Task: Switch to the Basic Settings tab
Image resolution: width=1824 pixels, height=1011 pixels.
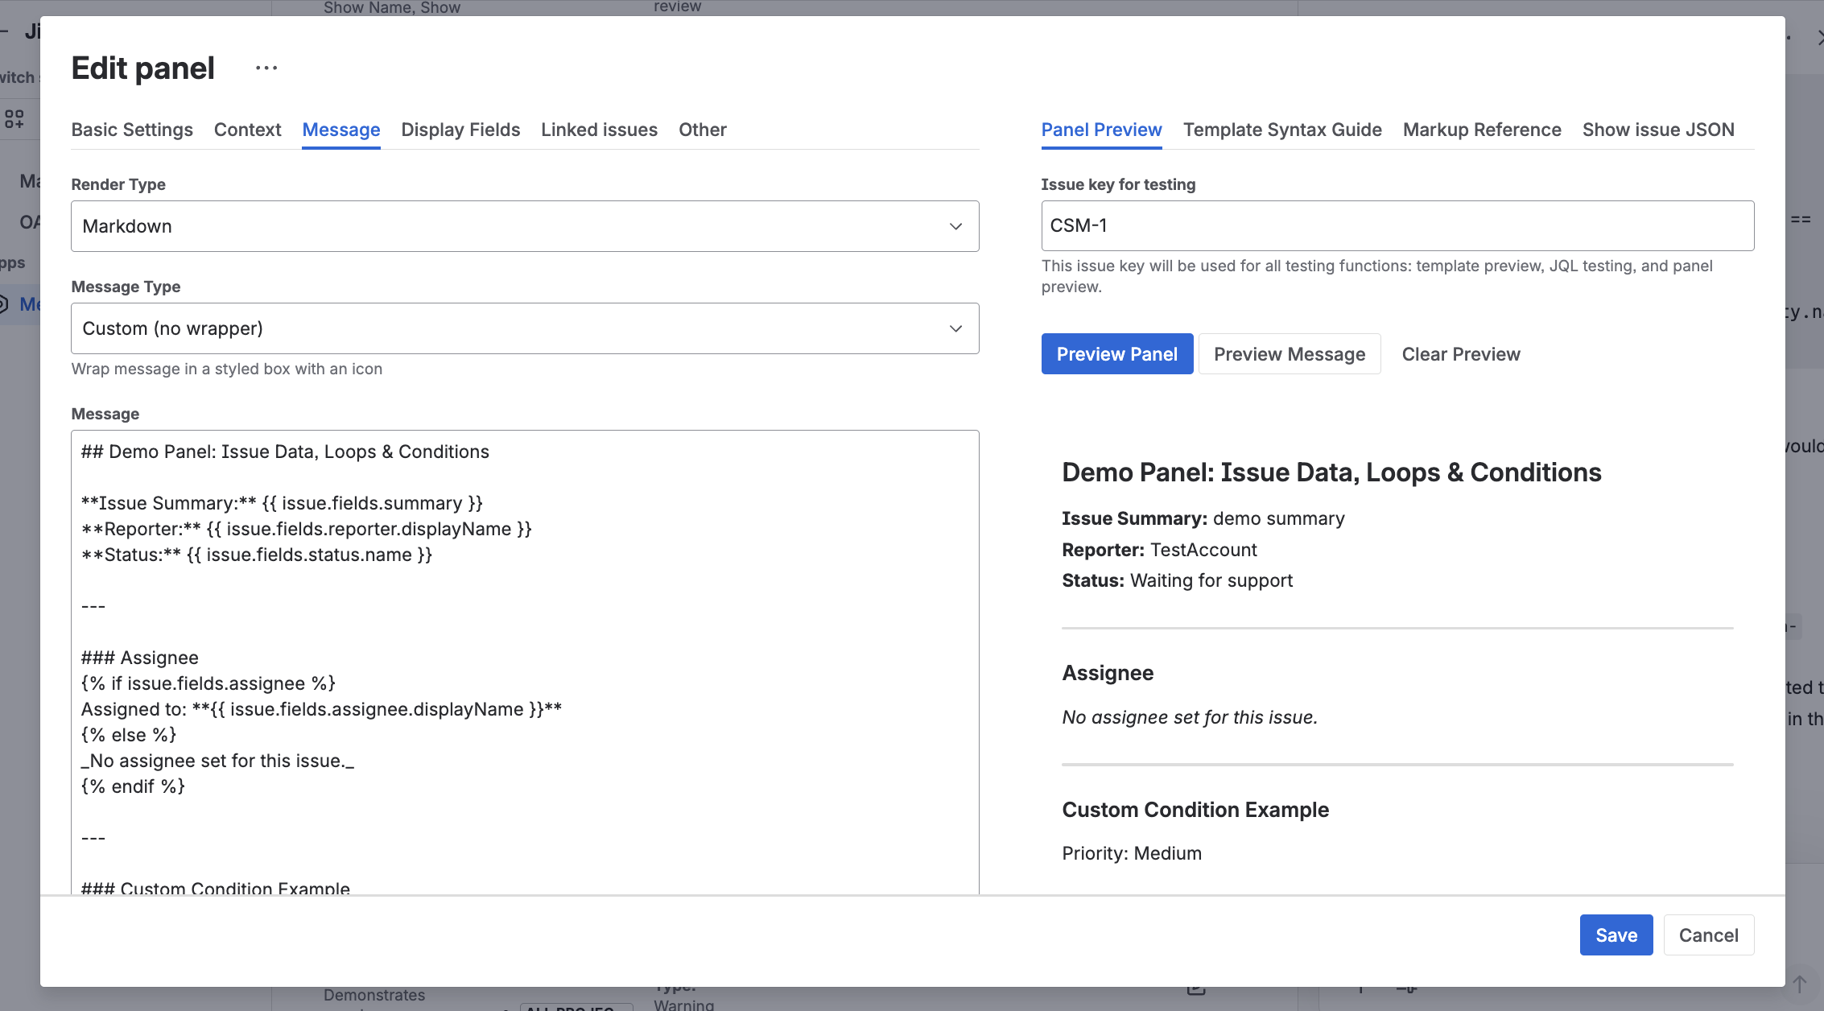Action: click(x=132, y=130)
